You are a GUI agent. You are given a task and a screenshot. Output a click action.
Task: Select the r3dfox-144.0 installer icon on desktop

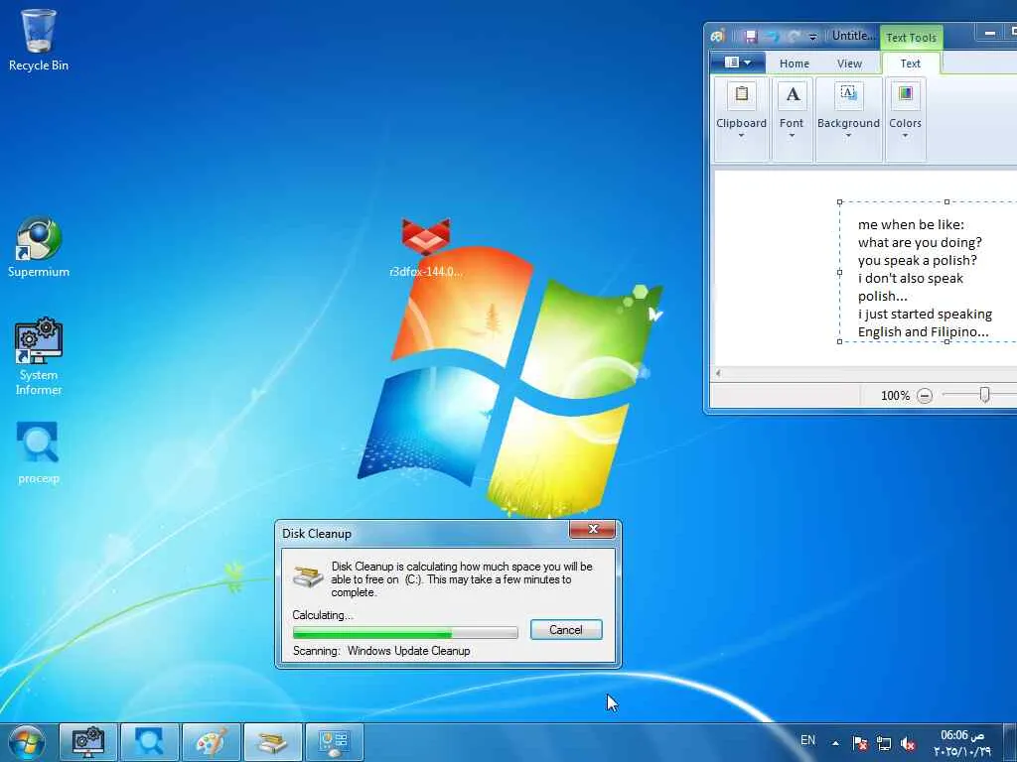coord(425,248)
